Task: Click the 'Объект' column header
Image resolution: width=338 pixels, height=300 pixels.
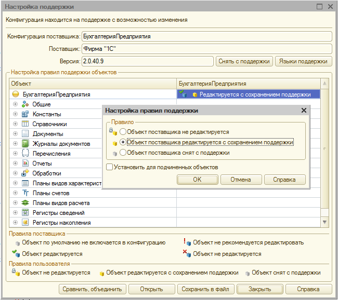Action: pyautogui.click(x=93, y=84)
